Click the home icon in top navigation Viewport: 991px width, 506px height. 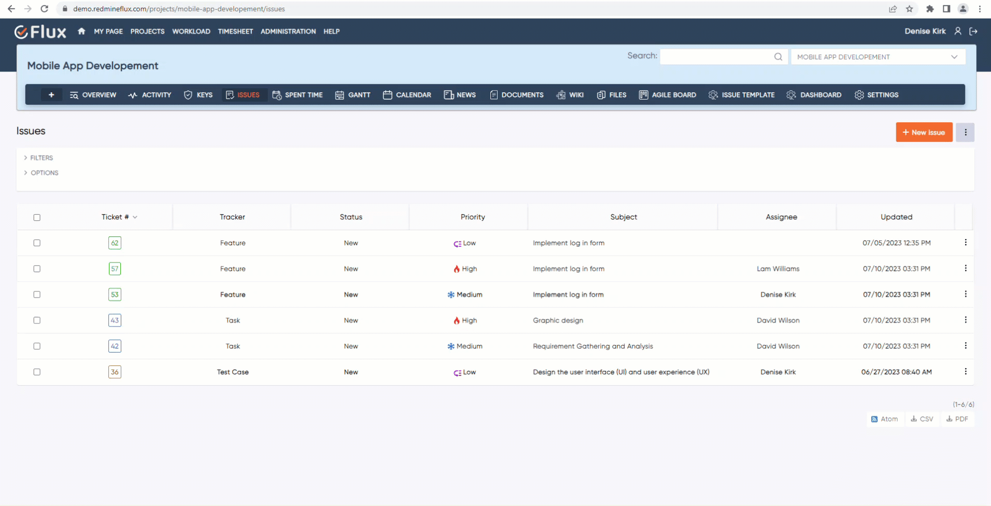[x=81, y=31]
